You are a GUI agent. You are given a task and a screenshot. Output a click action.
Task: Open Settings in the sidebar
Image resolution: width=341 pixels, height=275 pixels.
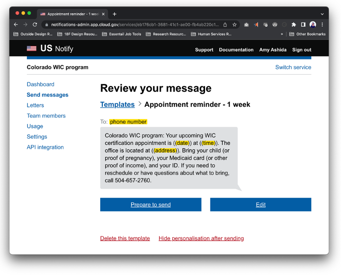pyautogui.click(x=37, y=137)
